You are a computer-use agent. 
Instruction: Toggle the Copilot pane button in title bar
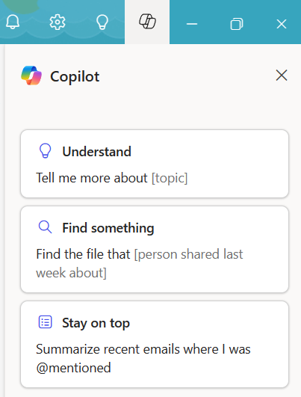(147, 22)
